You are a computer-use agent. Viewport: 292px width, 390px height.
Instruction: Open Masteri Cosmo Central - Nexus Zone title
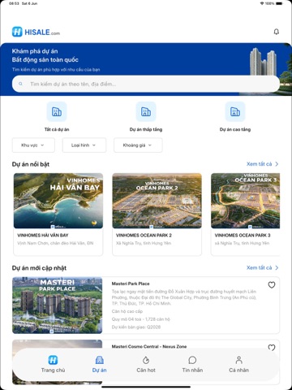pos(149,346)
